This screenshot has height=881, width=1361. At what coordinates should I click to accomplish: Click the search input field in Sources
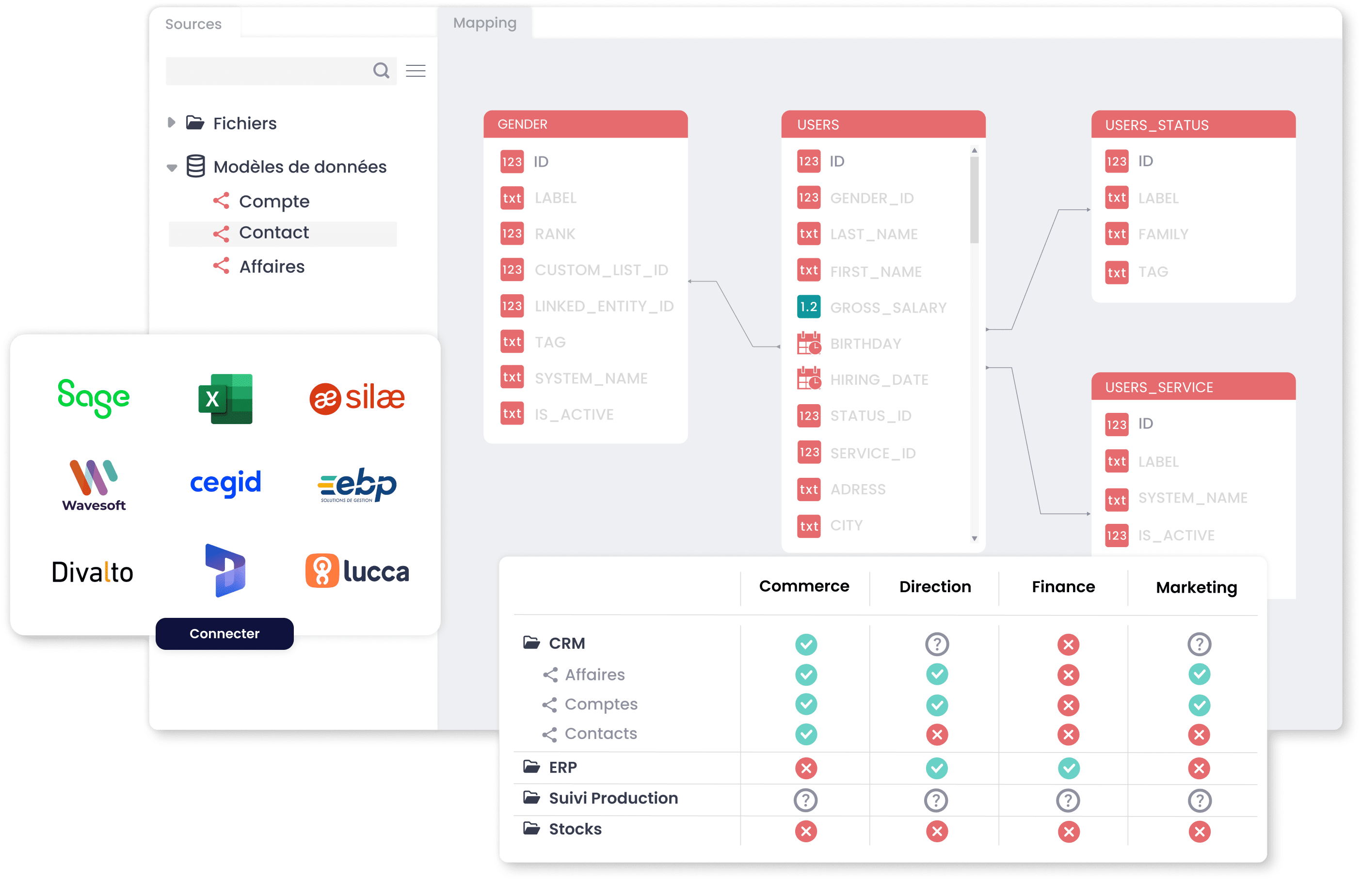[x=277, y=70]
